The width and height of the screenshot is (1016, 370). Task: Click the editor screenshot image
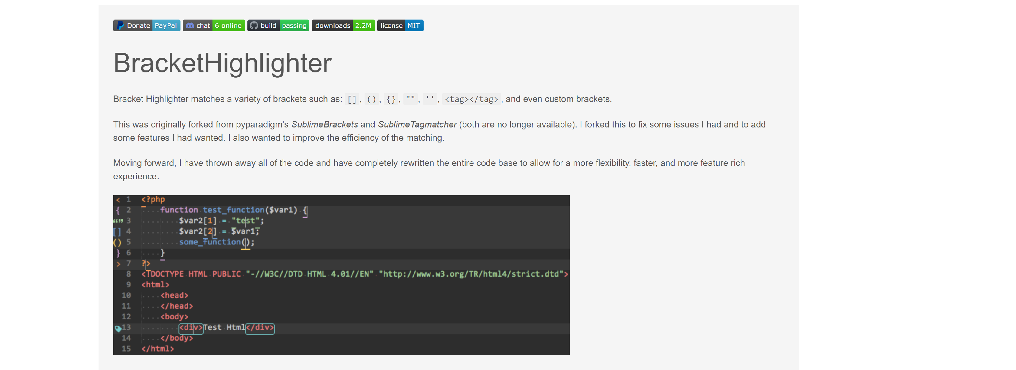[x=342, y=275]
